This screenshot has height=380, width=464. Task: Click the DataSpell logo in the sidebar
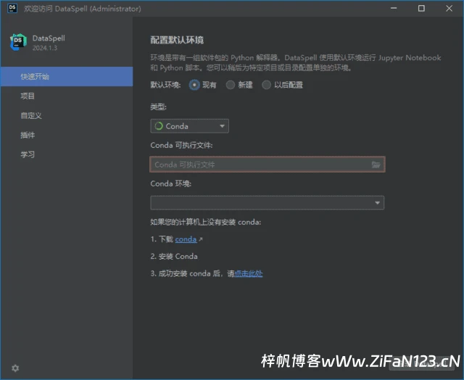(x=18, y=42)
